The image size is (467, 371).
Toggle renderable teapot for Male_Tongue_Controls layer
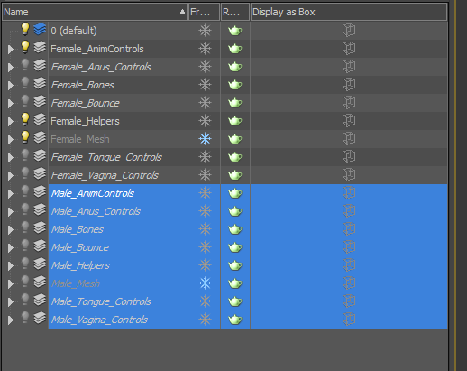point(235,301)
